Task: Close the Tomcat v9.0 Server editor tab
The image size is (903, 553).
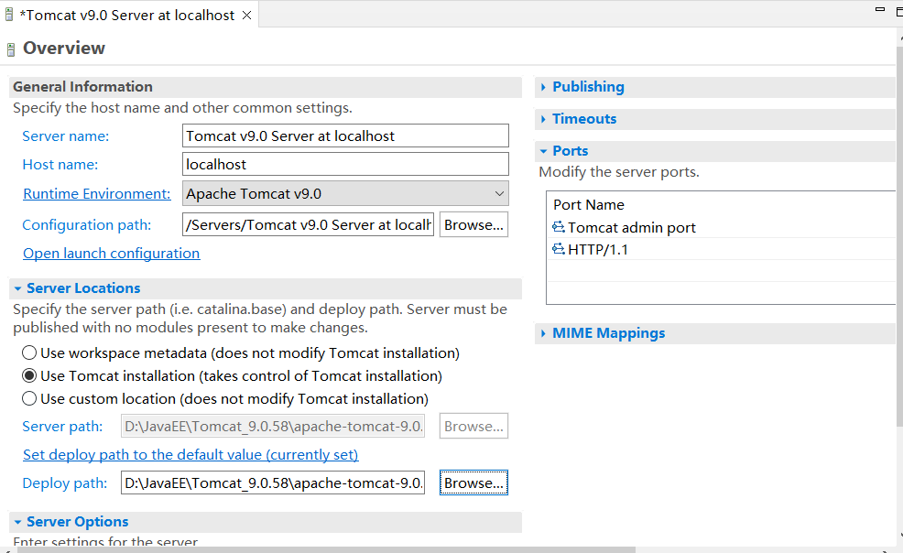Action: click(247, 16)
